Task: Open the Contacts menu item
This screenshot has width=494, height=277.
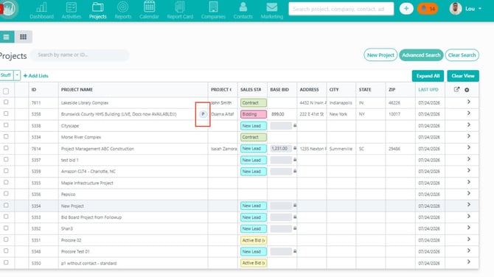Action: pyautogui.click(x=243, y=10)
